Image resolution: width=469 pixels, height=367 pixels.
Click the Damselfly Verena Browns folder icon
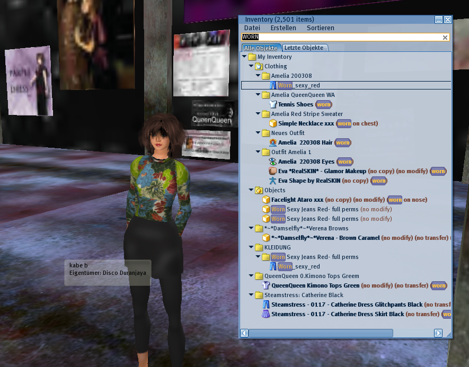(259, 228)
